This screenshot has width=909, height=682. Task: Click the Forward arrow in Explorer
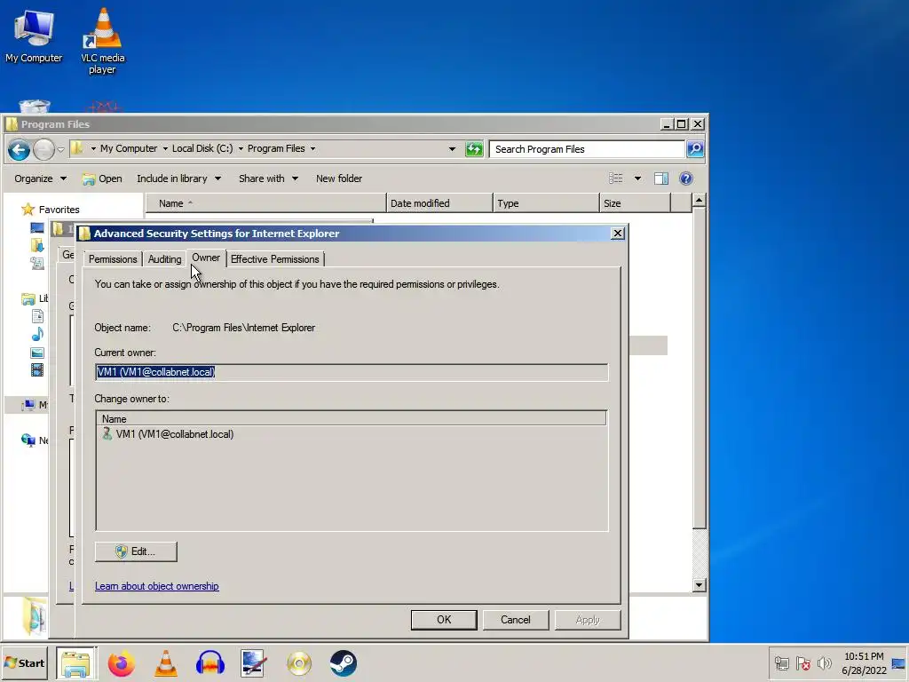[x=43, y=149]
